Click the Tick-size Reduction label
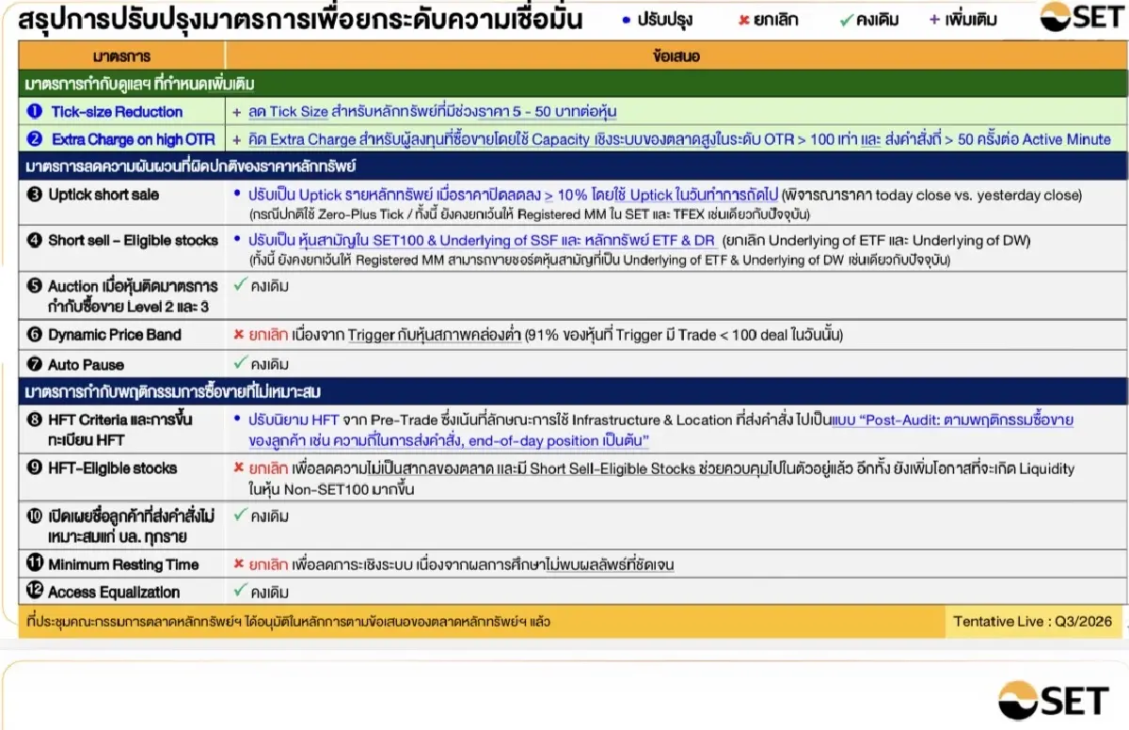 (x=118, y=112)
